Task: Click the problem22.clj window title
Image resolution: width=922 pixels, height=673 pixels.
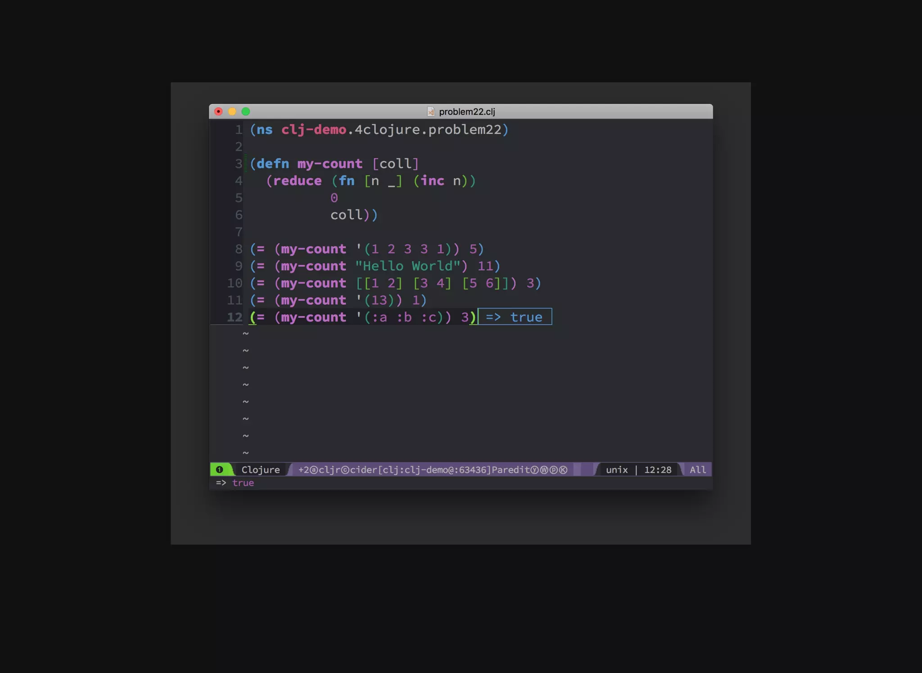Action: (x=467, y=112)
